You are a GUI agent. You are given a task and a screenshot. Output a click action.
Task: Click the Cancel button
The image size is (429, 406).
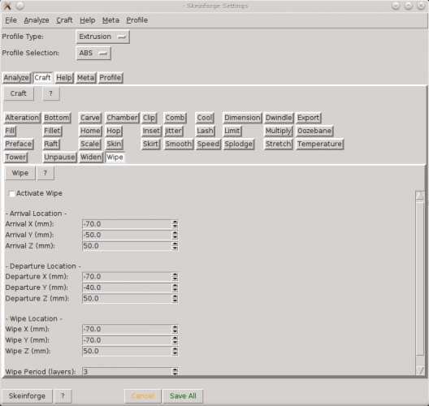(143, 396)
